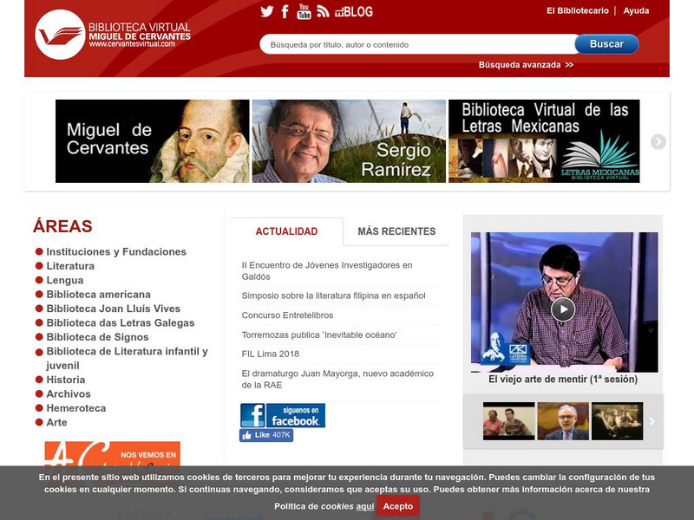The width and height of the screenshot is (694, 520).
Task: Play the video 'El viejo arte de mentir'
Action: pos(561,307)
